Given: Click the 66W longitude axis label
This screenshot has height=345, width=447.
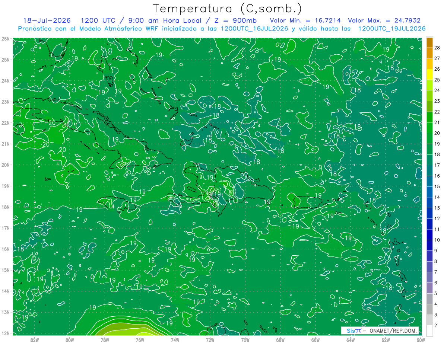Looking at the screenshot, I should [x=315, y=340].
